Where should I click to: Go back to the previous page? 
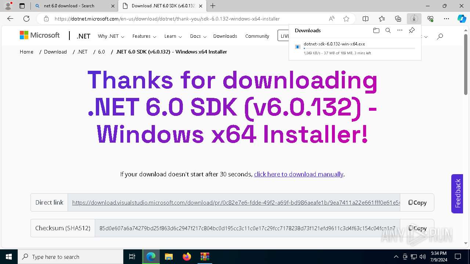tap(10, 19)
